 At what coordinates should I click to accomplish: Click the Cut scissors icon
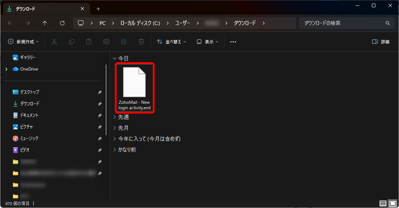[54, 42]
